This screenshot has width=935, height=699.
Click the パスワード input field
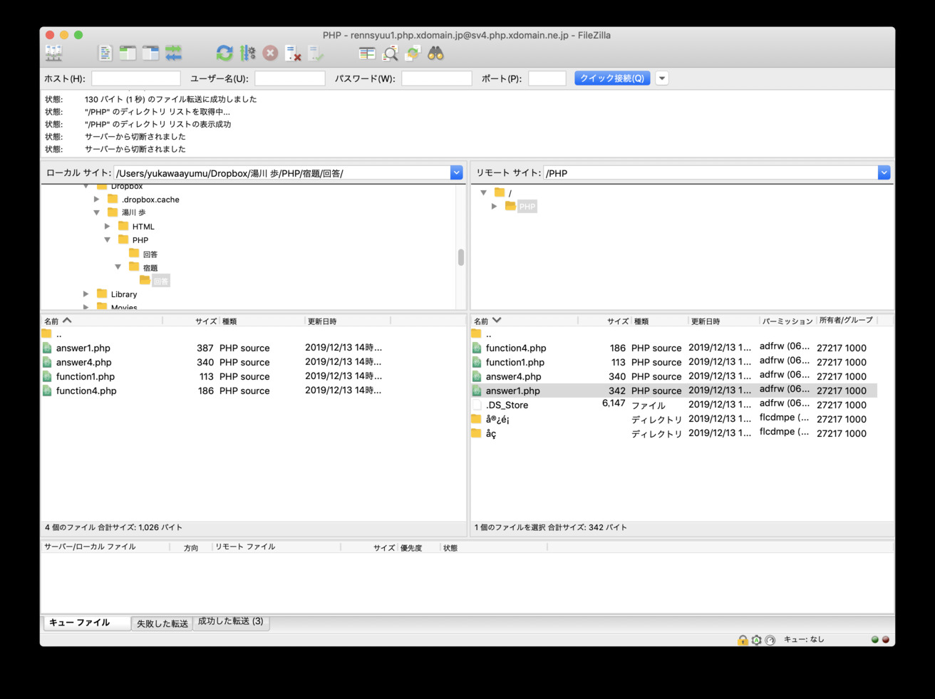coord(436,78)
